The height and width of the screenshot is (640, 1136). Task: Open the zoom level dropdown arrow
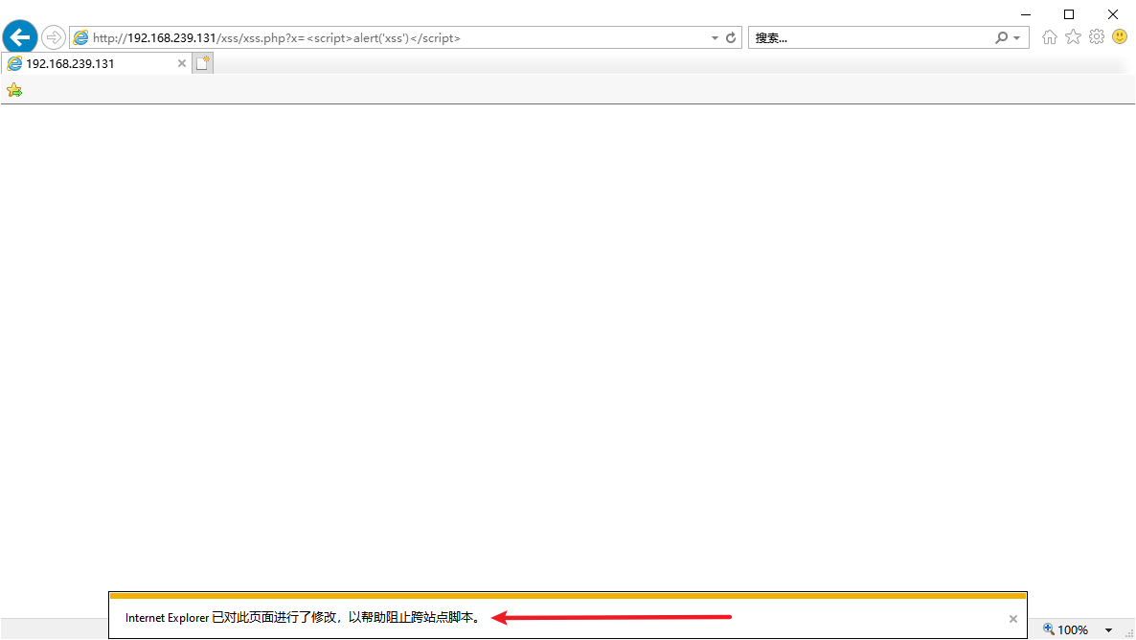pyautogui.click(x=1108, y=629)
